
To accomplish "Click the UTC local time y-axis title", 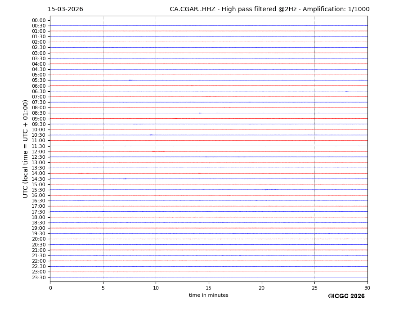I will 26,148.
